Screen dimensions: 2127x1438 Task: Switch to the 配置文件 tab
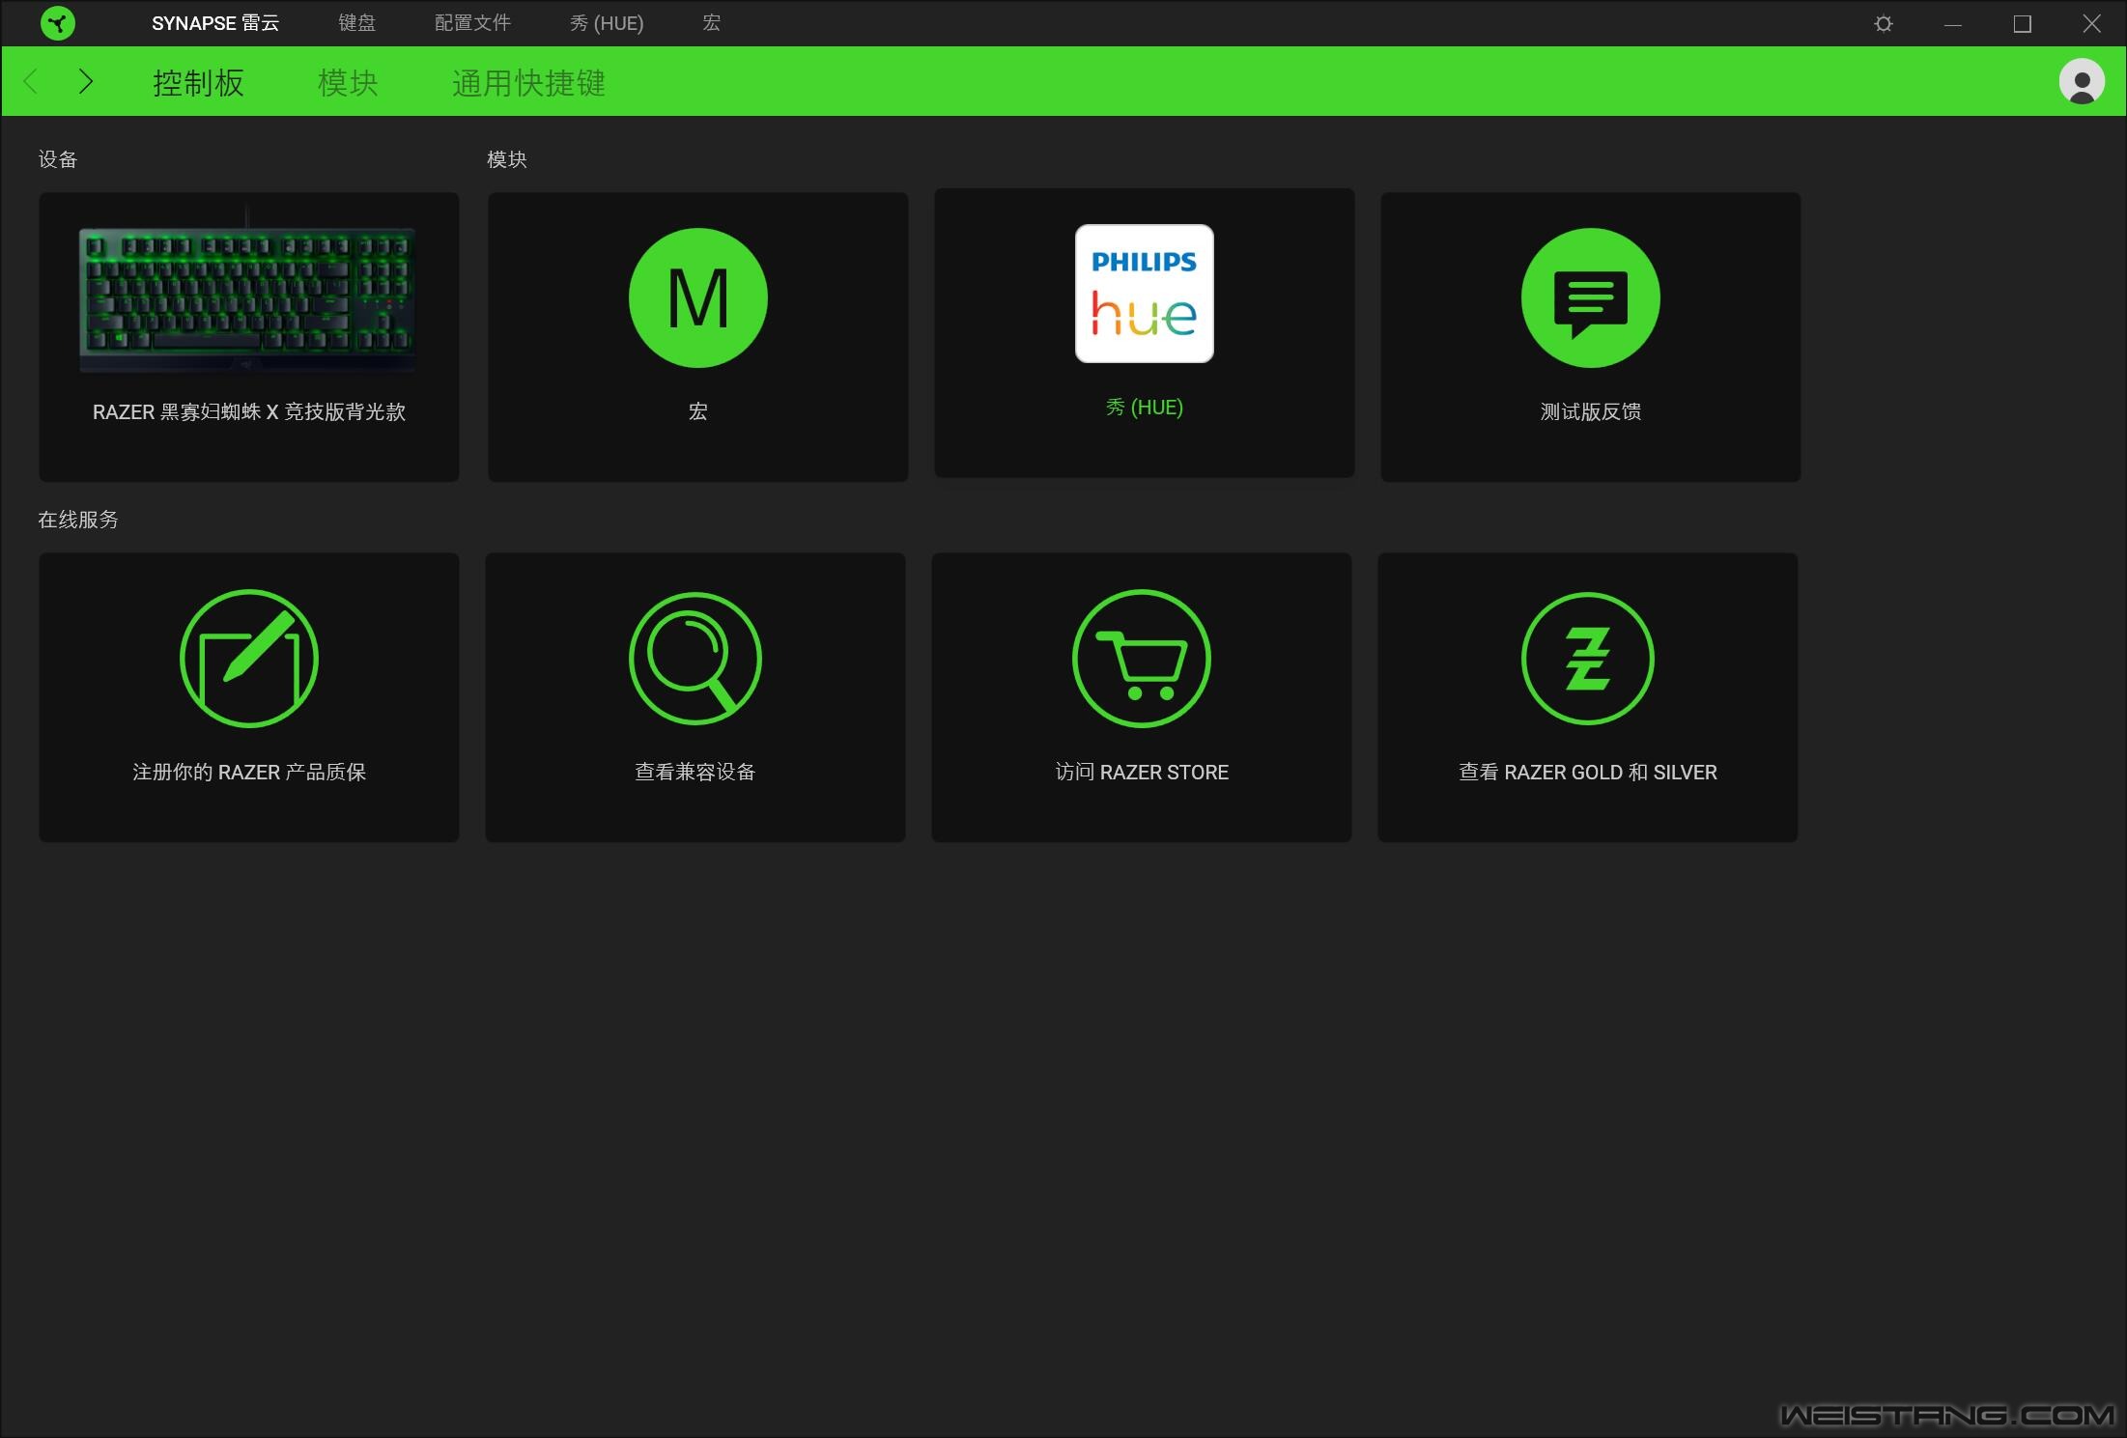pos(472,23)
